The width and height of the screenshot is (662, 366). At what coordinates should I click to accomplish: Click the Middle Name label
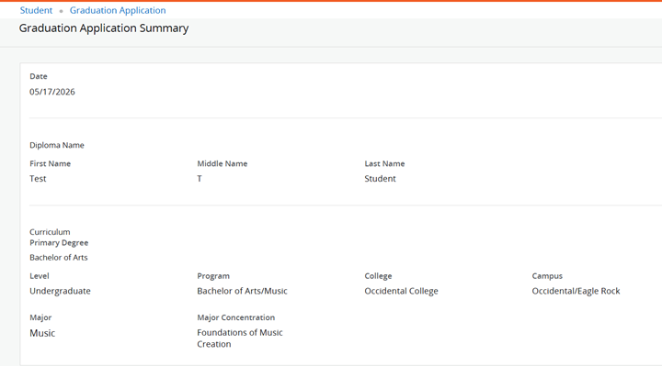[223, 163]
